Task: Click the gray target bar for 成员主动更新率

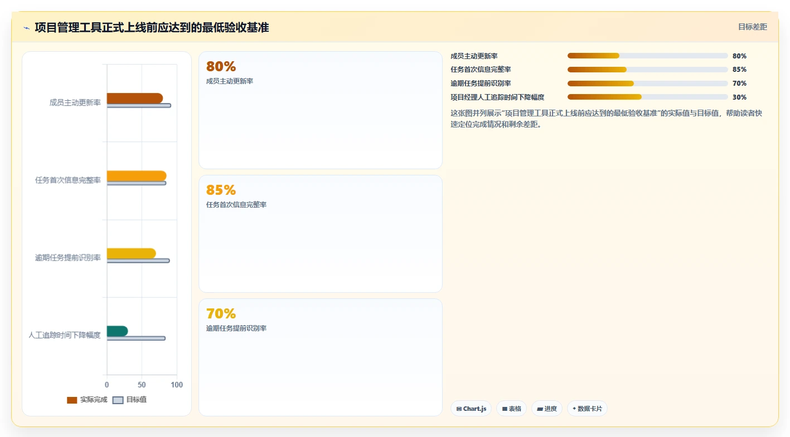Action: click(x=139, y=105)
